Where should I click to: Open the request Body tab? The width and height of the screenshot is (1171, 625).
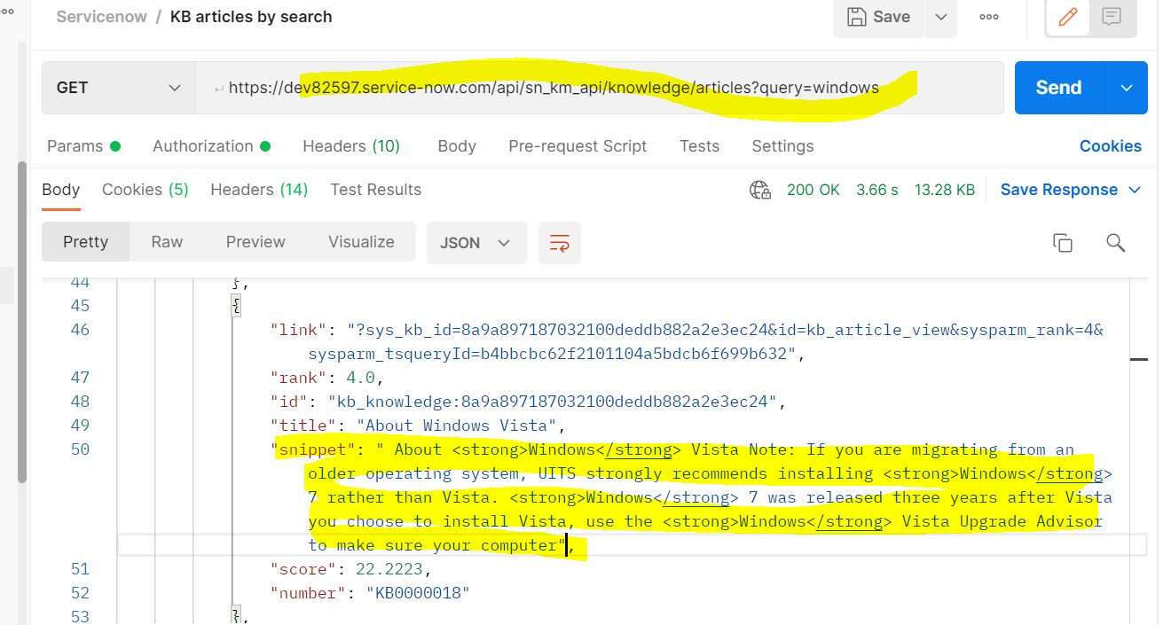pos(457,146)
